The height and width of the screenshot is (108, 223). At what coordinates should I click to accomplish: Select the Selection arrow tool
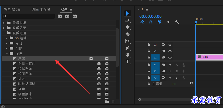(x=128, y=13)
